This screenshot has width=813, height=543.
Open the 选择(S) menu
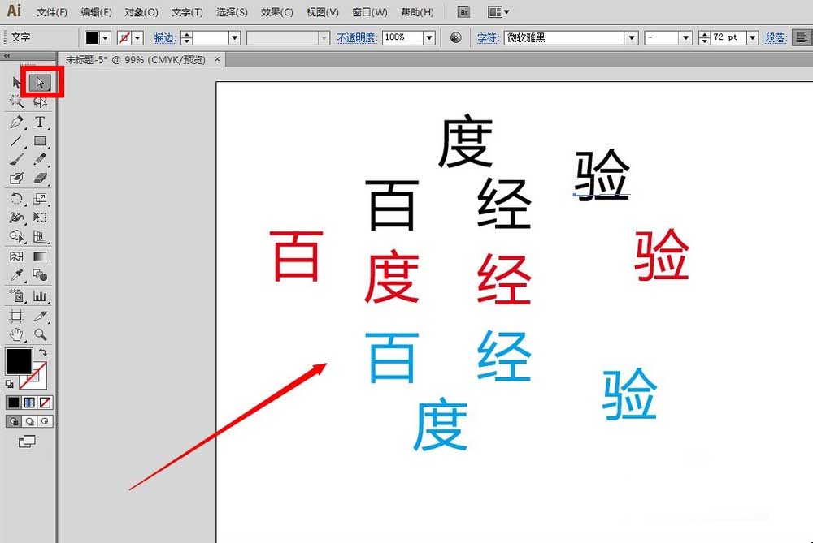[x=232, y=12]
